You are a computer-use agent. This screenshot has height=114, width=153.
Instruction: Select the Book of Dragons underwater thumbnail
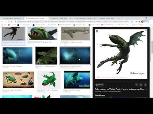[x=17, y=56]
